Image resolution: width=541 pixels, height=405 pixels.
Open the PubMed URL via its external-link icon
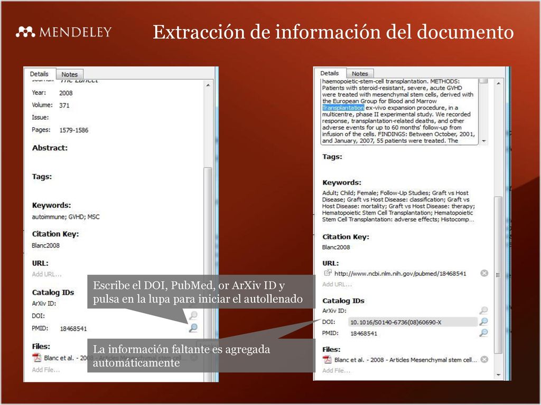328,273
